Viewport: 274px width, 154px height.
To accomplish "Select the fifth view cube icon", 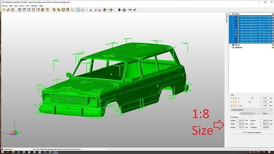I will [x=38, y=10].
